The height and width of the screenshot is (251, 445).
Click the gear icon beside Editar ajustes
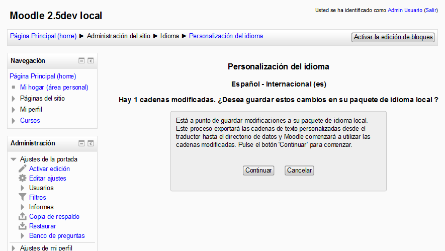(23, 178)
